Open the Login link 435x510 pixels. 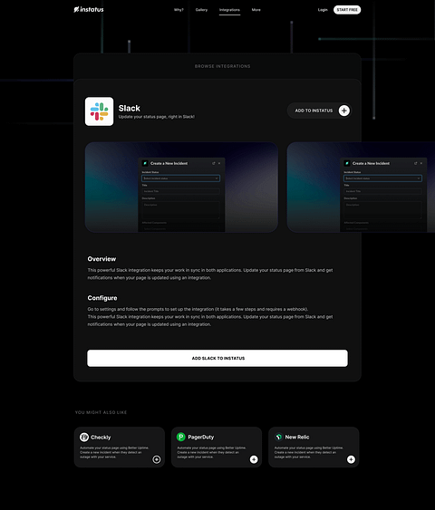point(323,10)
